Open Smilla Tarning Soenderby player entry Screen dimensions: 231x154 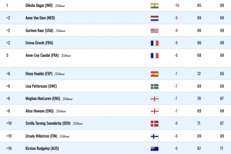point(48,123)
